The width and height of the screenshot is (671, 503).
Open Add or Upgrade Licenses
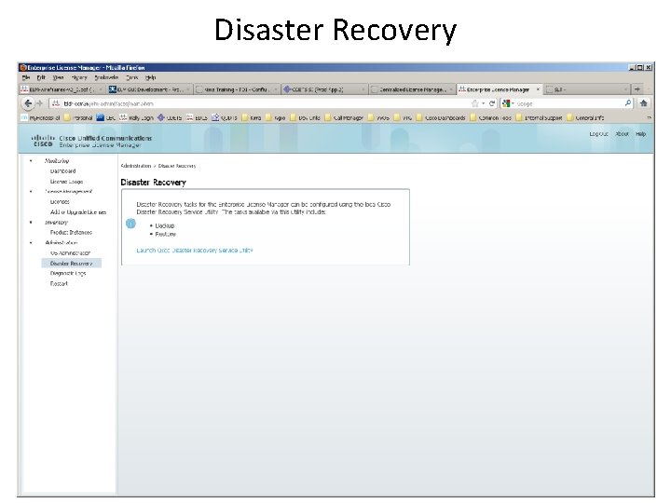click(78, 212)
